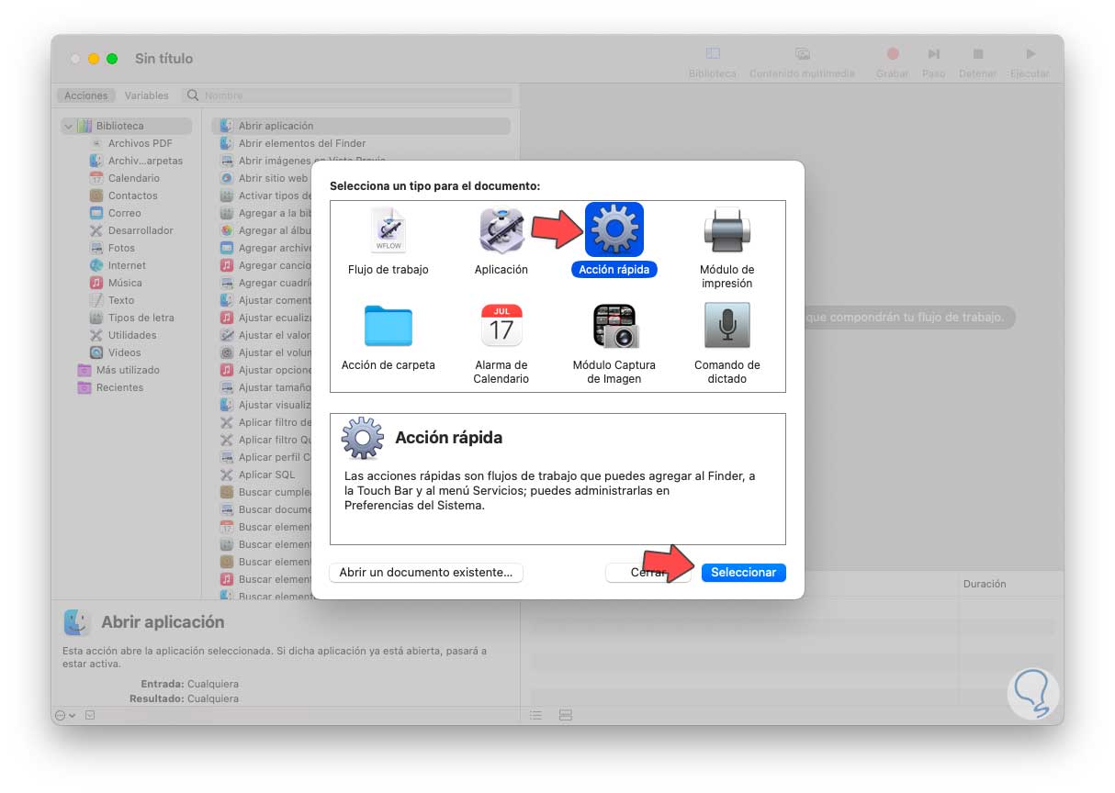Switch to the Acciones tab
Screen dimensions: 1115x793
tap(85, 95)
